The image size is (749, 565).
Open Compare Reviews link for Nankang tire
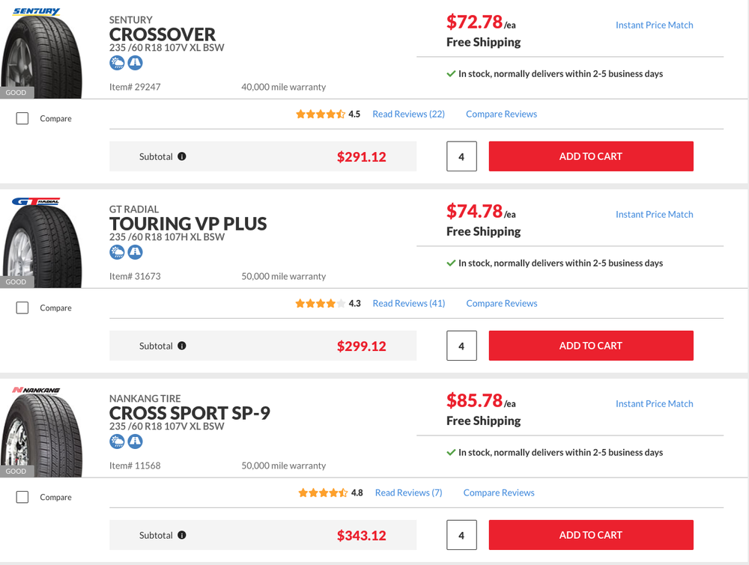click(x=499, y=493)
